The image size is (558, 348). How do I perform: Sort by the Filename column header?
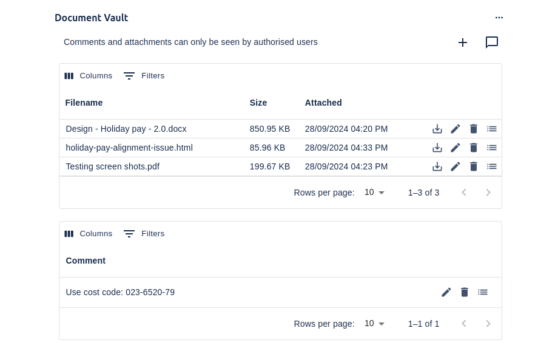(x=84, y=103)
